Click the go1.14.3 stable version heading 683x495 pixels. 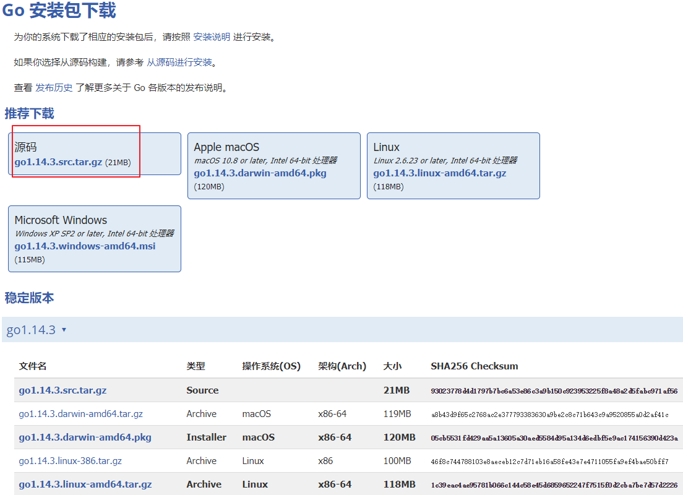[31, 330]
